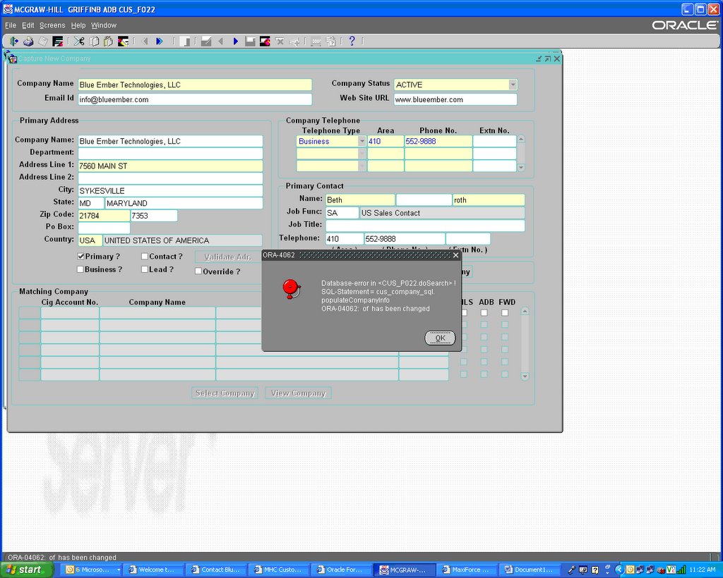Click OK in the ORA-4062 dialog
This screenshot has width=723, height=578.
coord(440,338)
